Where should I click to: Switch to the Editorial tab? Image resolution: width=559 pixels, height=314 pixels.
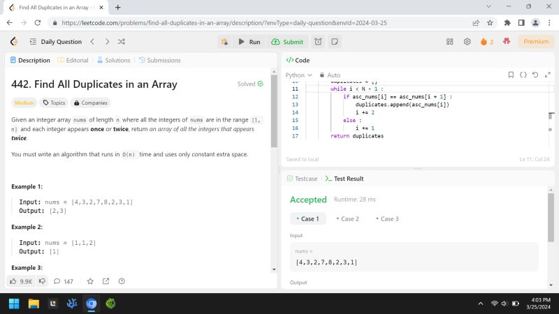[x=73, y=61]
